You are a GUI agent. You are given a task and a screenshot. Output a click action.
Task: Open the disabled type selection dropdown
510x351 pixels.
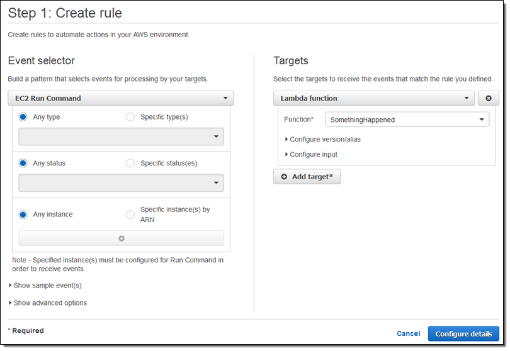(121, 136)
